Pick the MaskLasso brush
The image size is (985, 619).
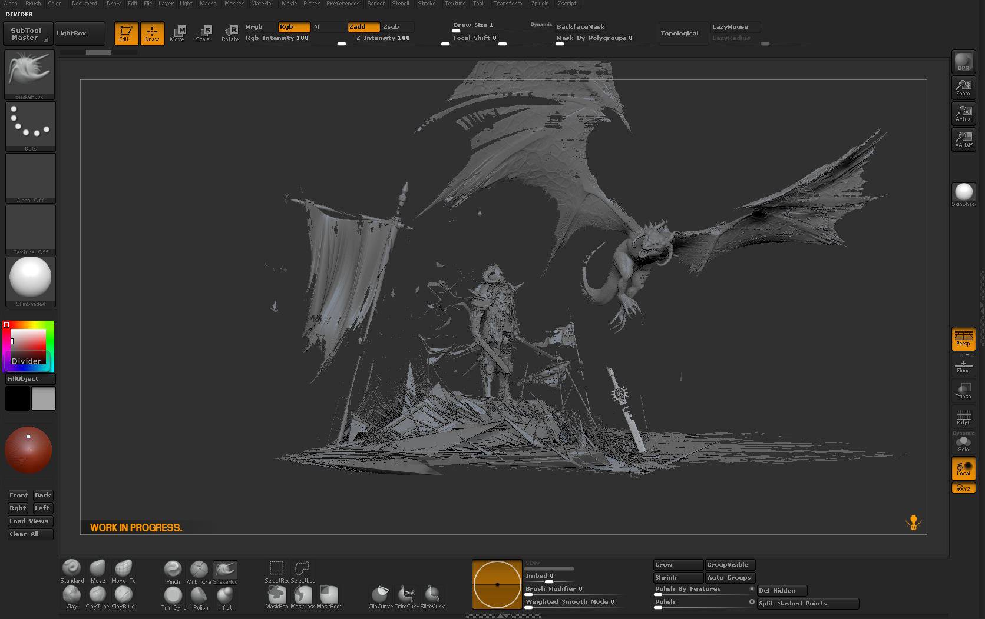coord(303,597)
